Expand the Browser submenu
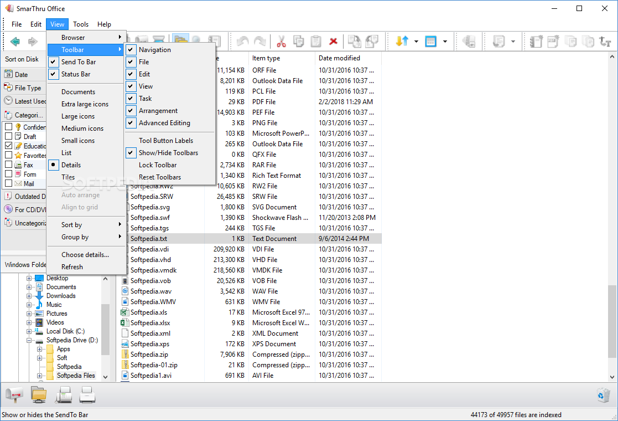Screen dimensions: 618x421 pos(86,38)
